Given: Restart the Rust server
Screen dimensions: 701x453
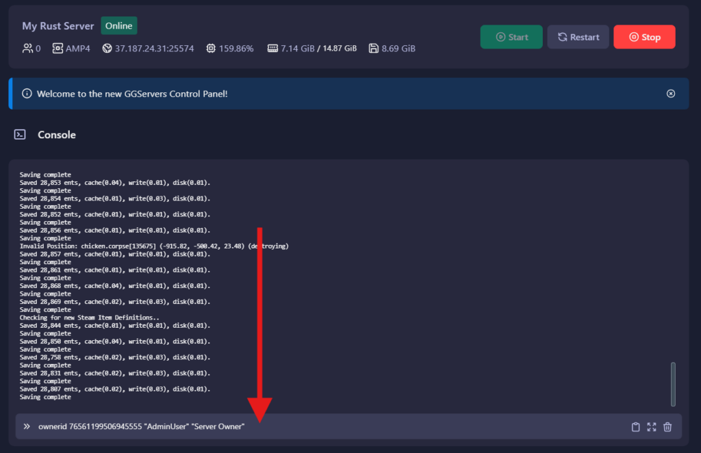Looking at the screenshot, I should click(578, 37).
